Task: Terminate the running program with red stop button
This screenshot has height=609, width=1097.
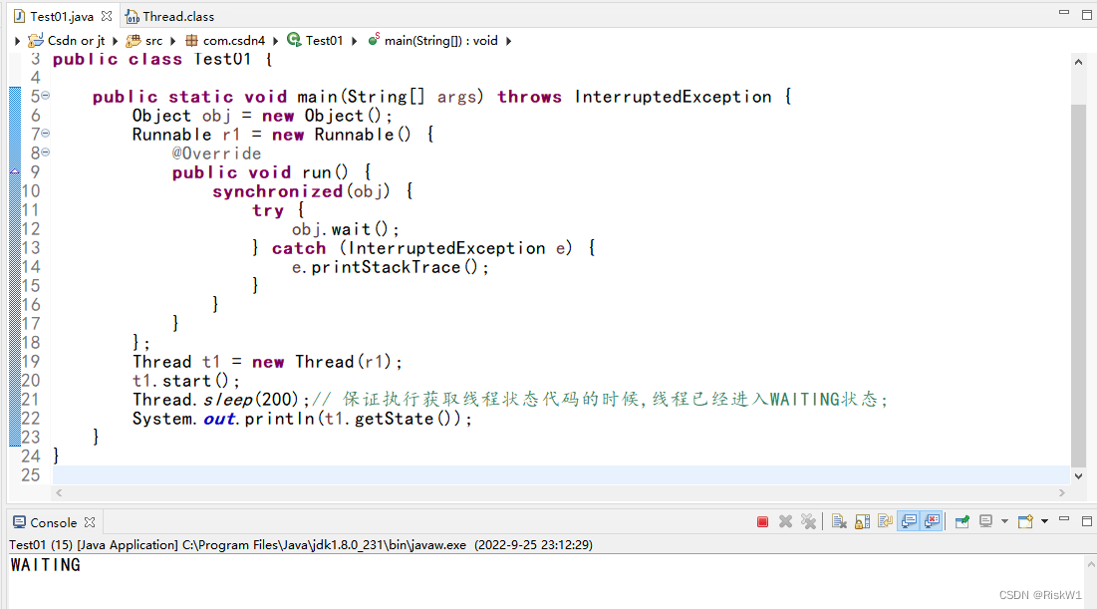Action: point(762,521)
